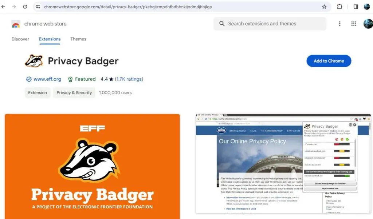The height and width of the screenshot is (219, 373).
Task: Open the Web Store three-dot options menu
Action: click(x=339, y=24)
